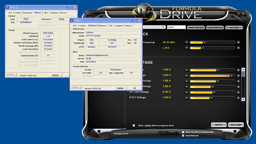The image size is (256, 144).
Task: Uncheck the Auto Refresh option
Action: 183,135
